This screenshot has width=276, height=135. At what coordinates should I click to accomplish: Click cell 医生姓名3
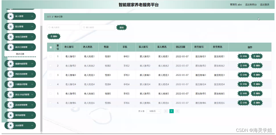(219, 75)
